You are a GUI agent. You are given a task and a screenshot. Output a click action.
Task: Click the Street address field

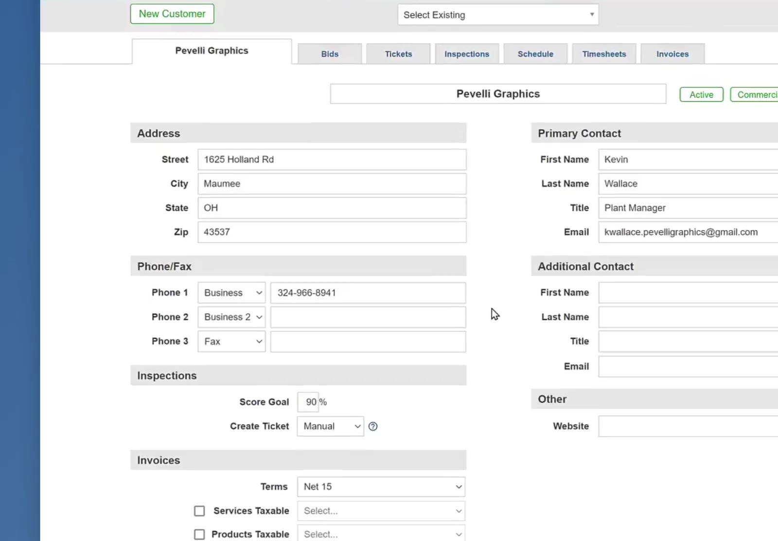tap(332, 160)
